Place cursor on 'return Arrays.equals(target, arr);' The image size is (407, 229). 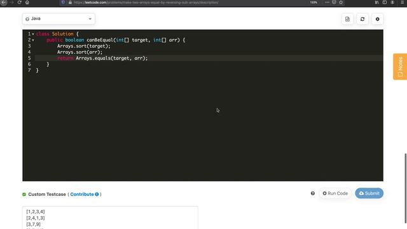point(102,58)
